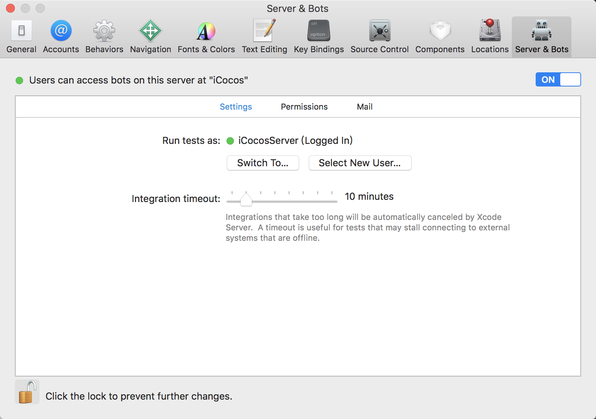596x419 pixels.
Task: Open the Accounts preferences pane
Action: (x=61, y=37)
